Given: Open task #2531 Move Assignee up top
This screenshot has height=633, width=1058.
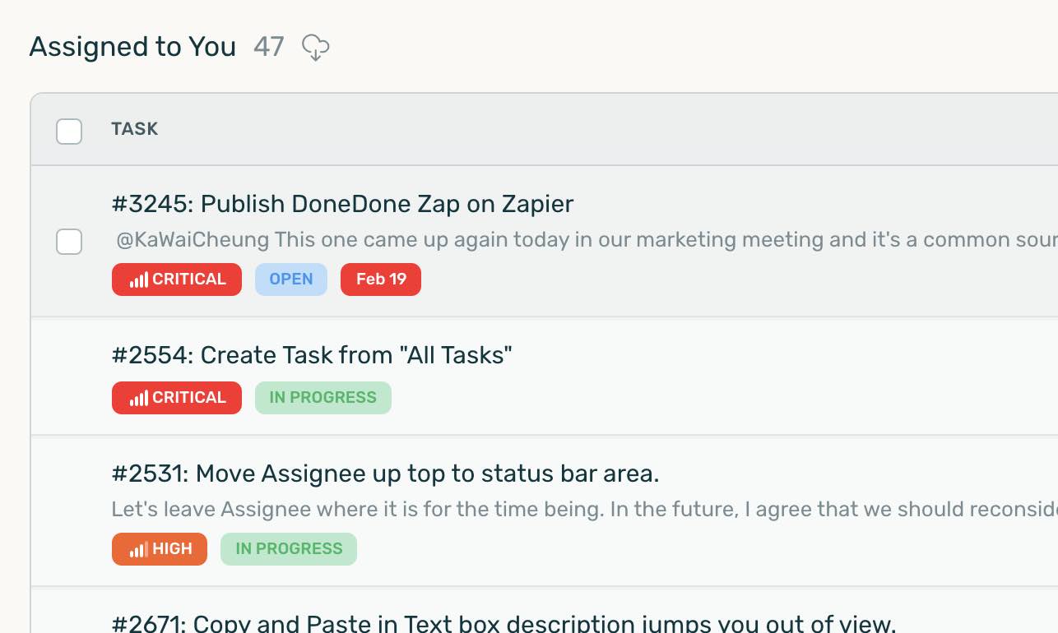Looking at the screenshot, I should coord(387,474).
